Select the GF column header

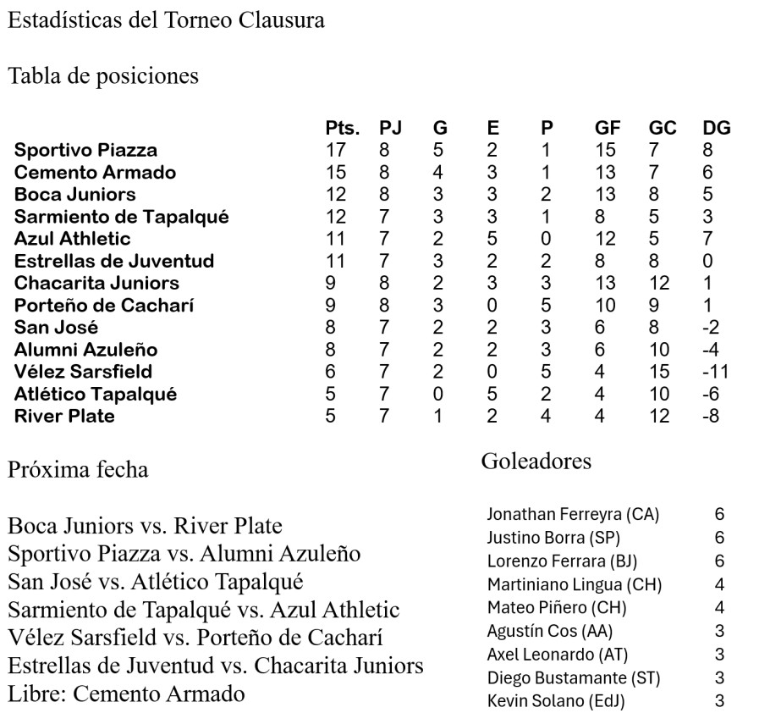pyautogui.click(x=608, y=128)
